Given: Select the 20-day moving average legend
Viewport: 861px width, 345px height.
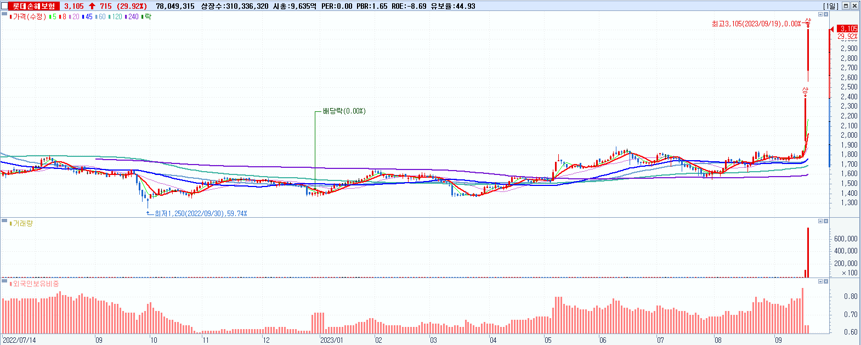Looking at the screenshot, I should [75, 17].
